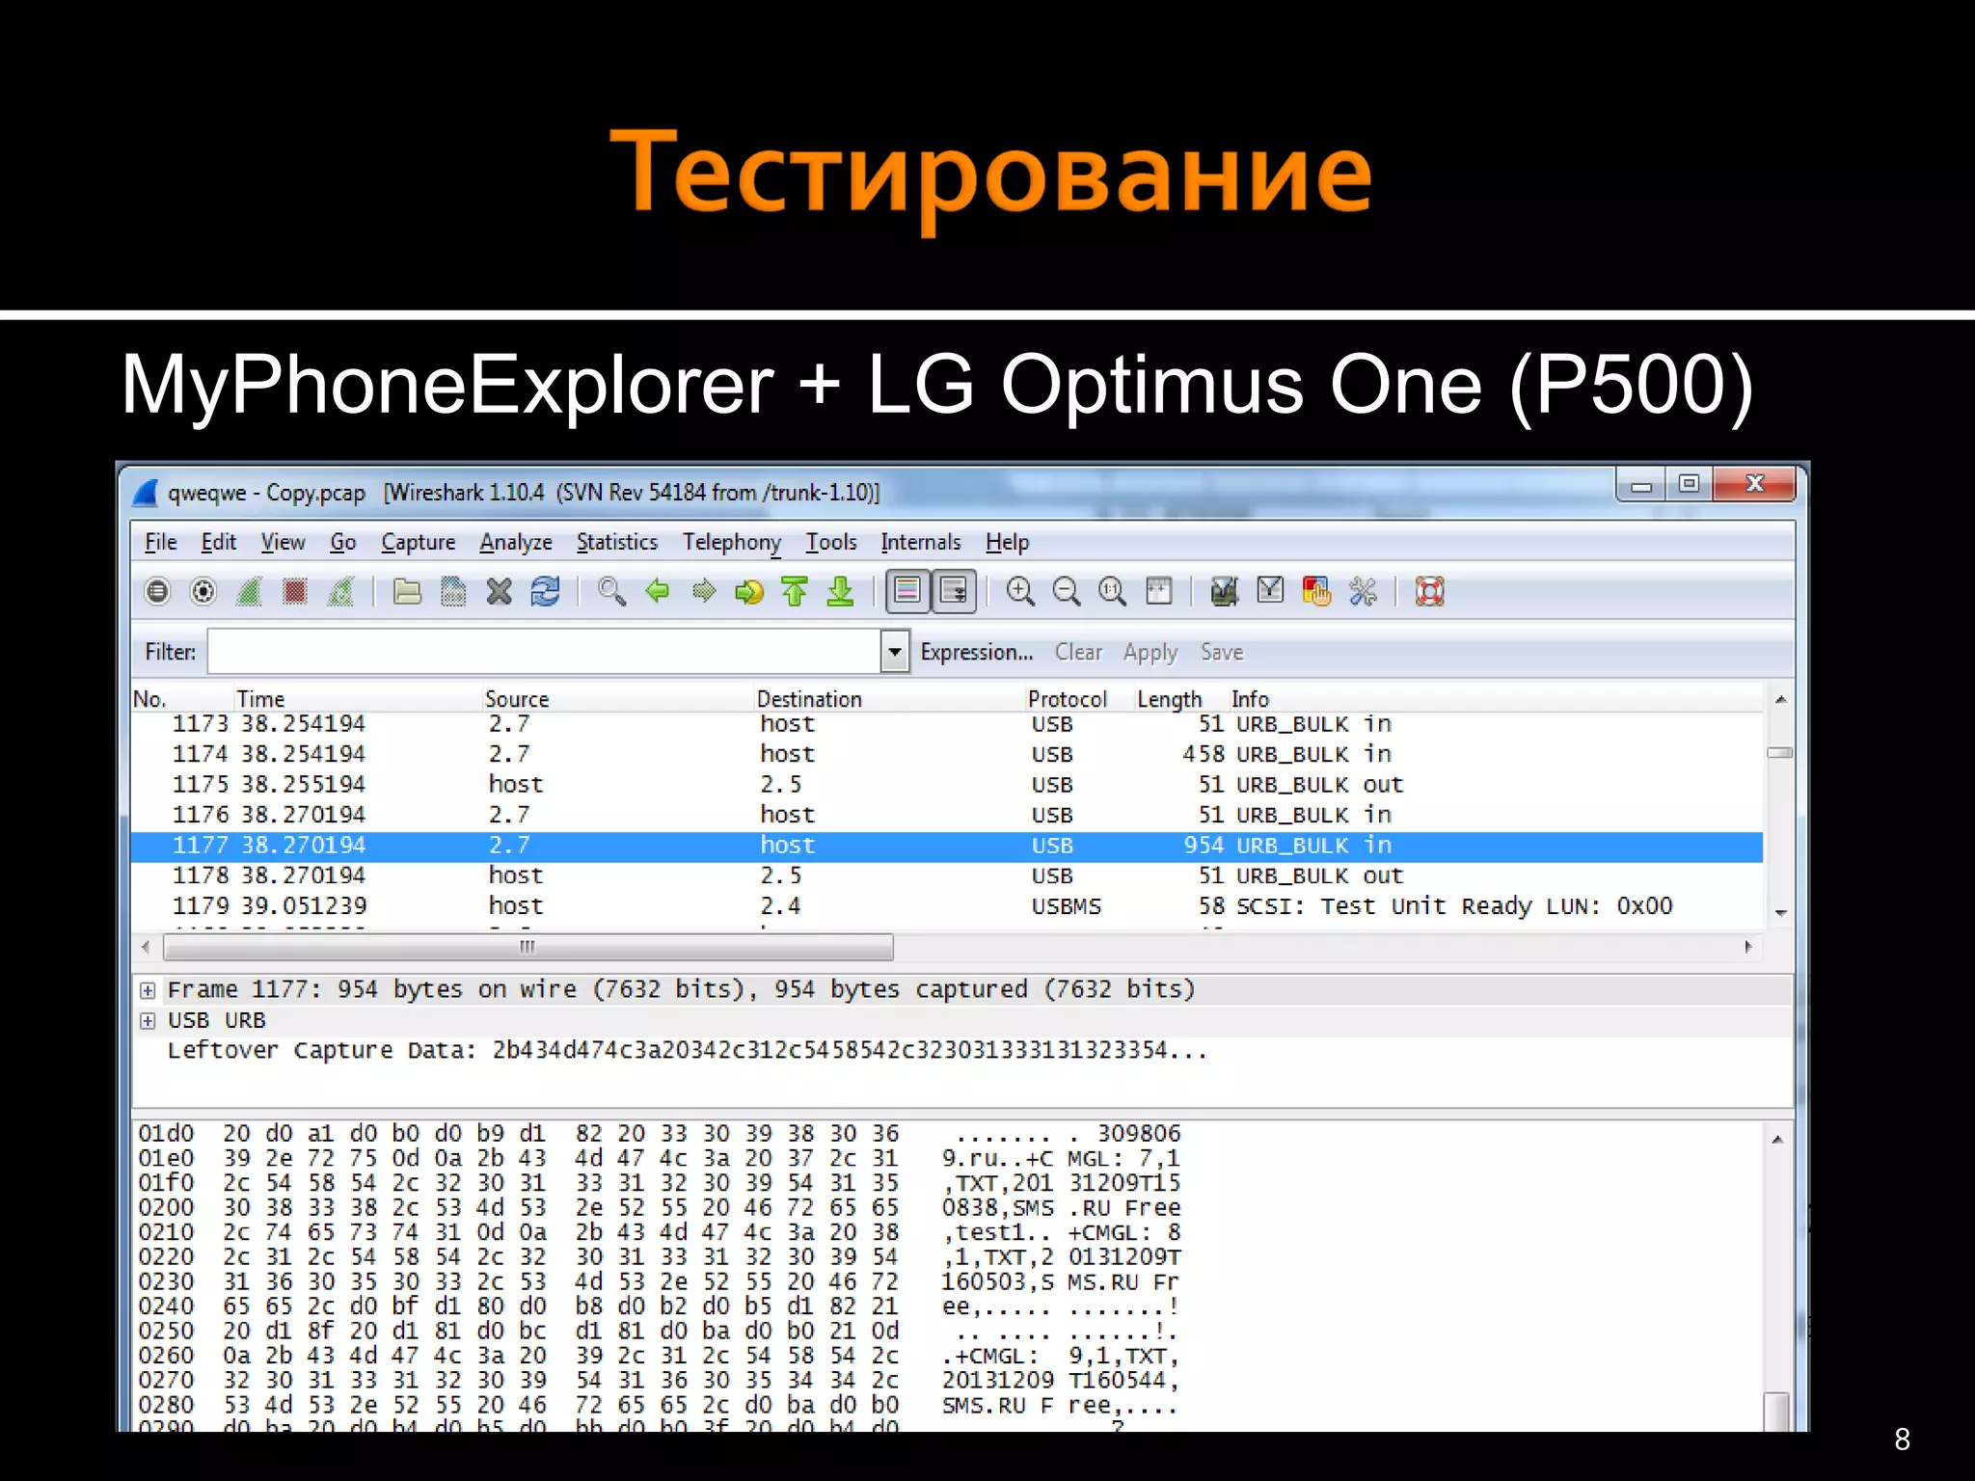Zoom out on packet text
This screenshot has width=1975, height=1481.
click(1067, 591)
